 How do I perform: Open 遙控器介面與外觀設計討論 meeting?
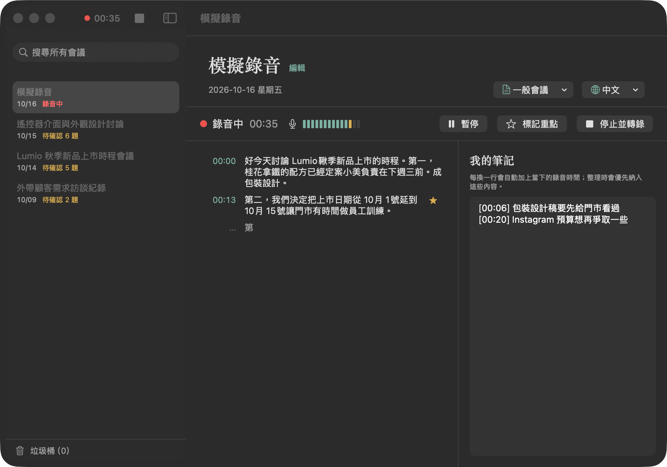click(96, 129)
